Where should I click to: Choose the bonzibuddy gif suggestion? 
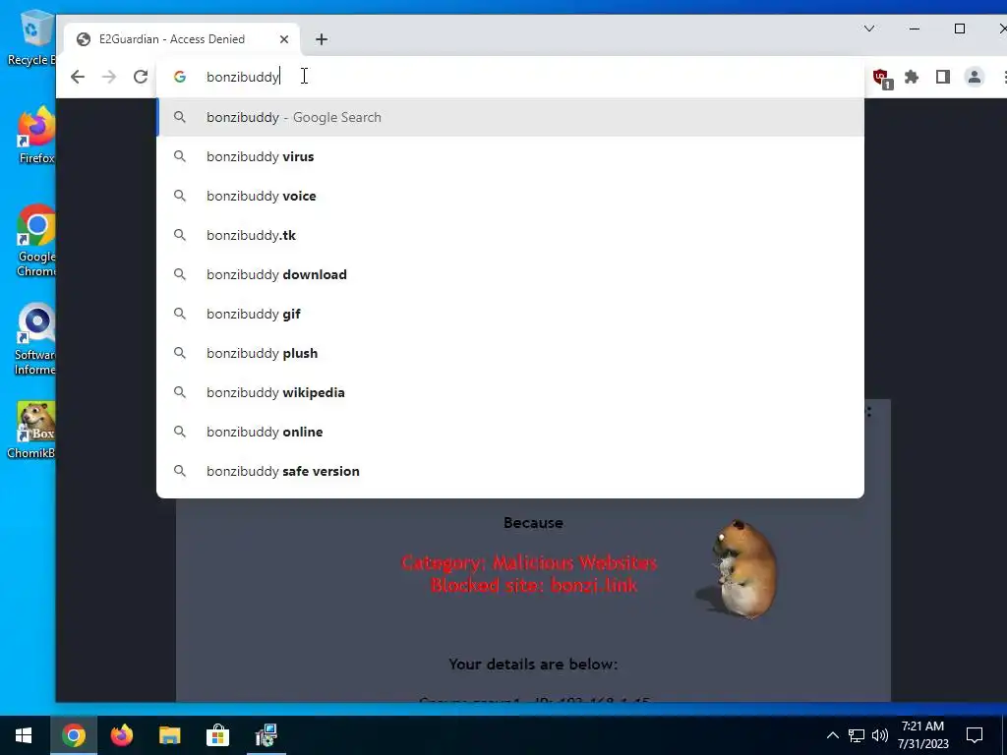510,314
